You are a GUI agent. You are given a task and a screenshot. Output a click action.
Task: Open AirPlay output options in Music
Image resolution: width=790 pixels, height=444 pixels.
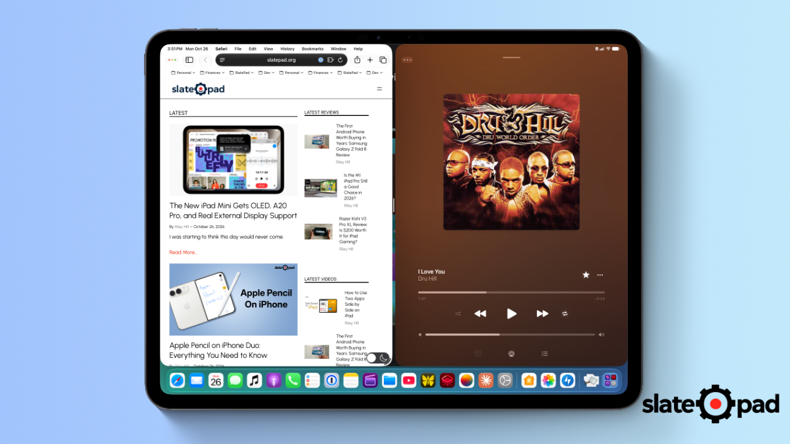(511, 354)
